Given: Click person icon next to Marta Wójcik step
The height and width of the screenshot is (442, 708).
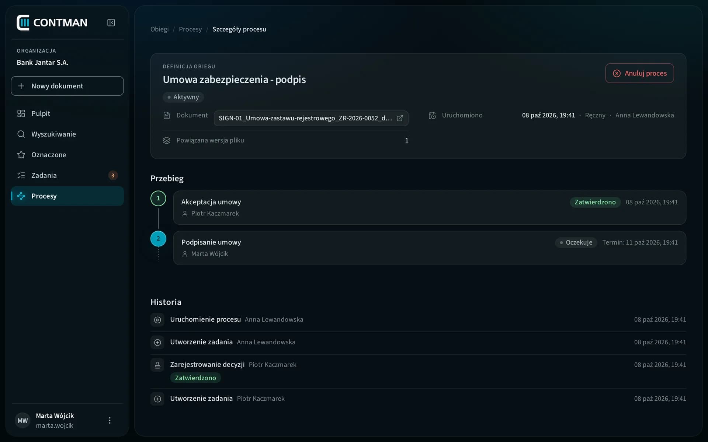Looking at the screenshot, I should click(x=185, y=254).
